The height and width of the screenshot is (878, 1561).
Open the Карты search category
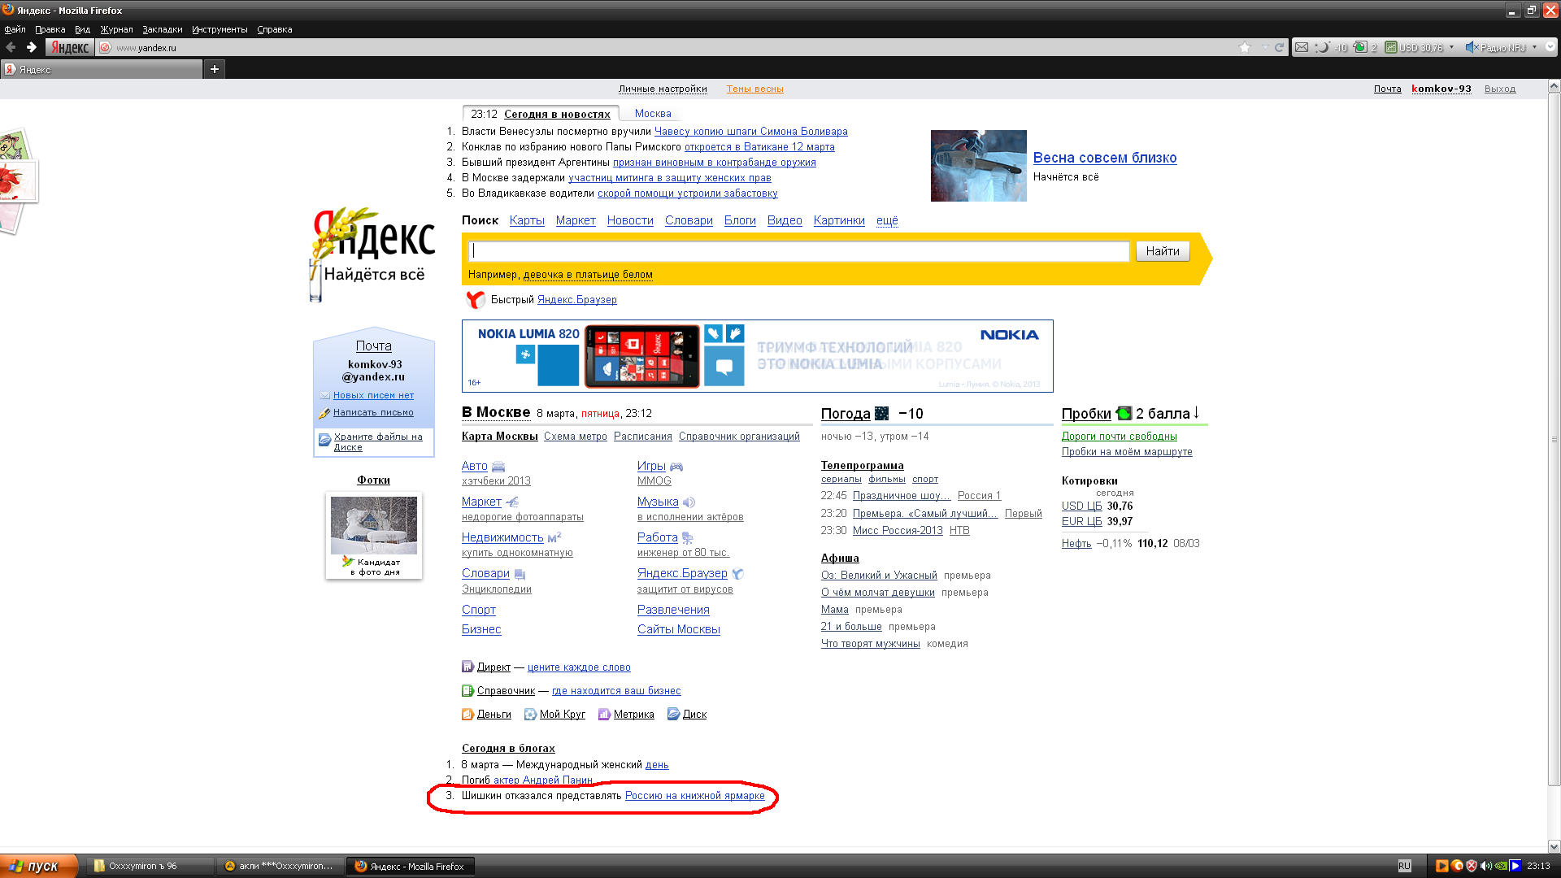coord(527,220)
